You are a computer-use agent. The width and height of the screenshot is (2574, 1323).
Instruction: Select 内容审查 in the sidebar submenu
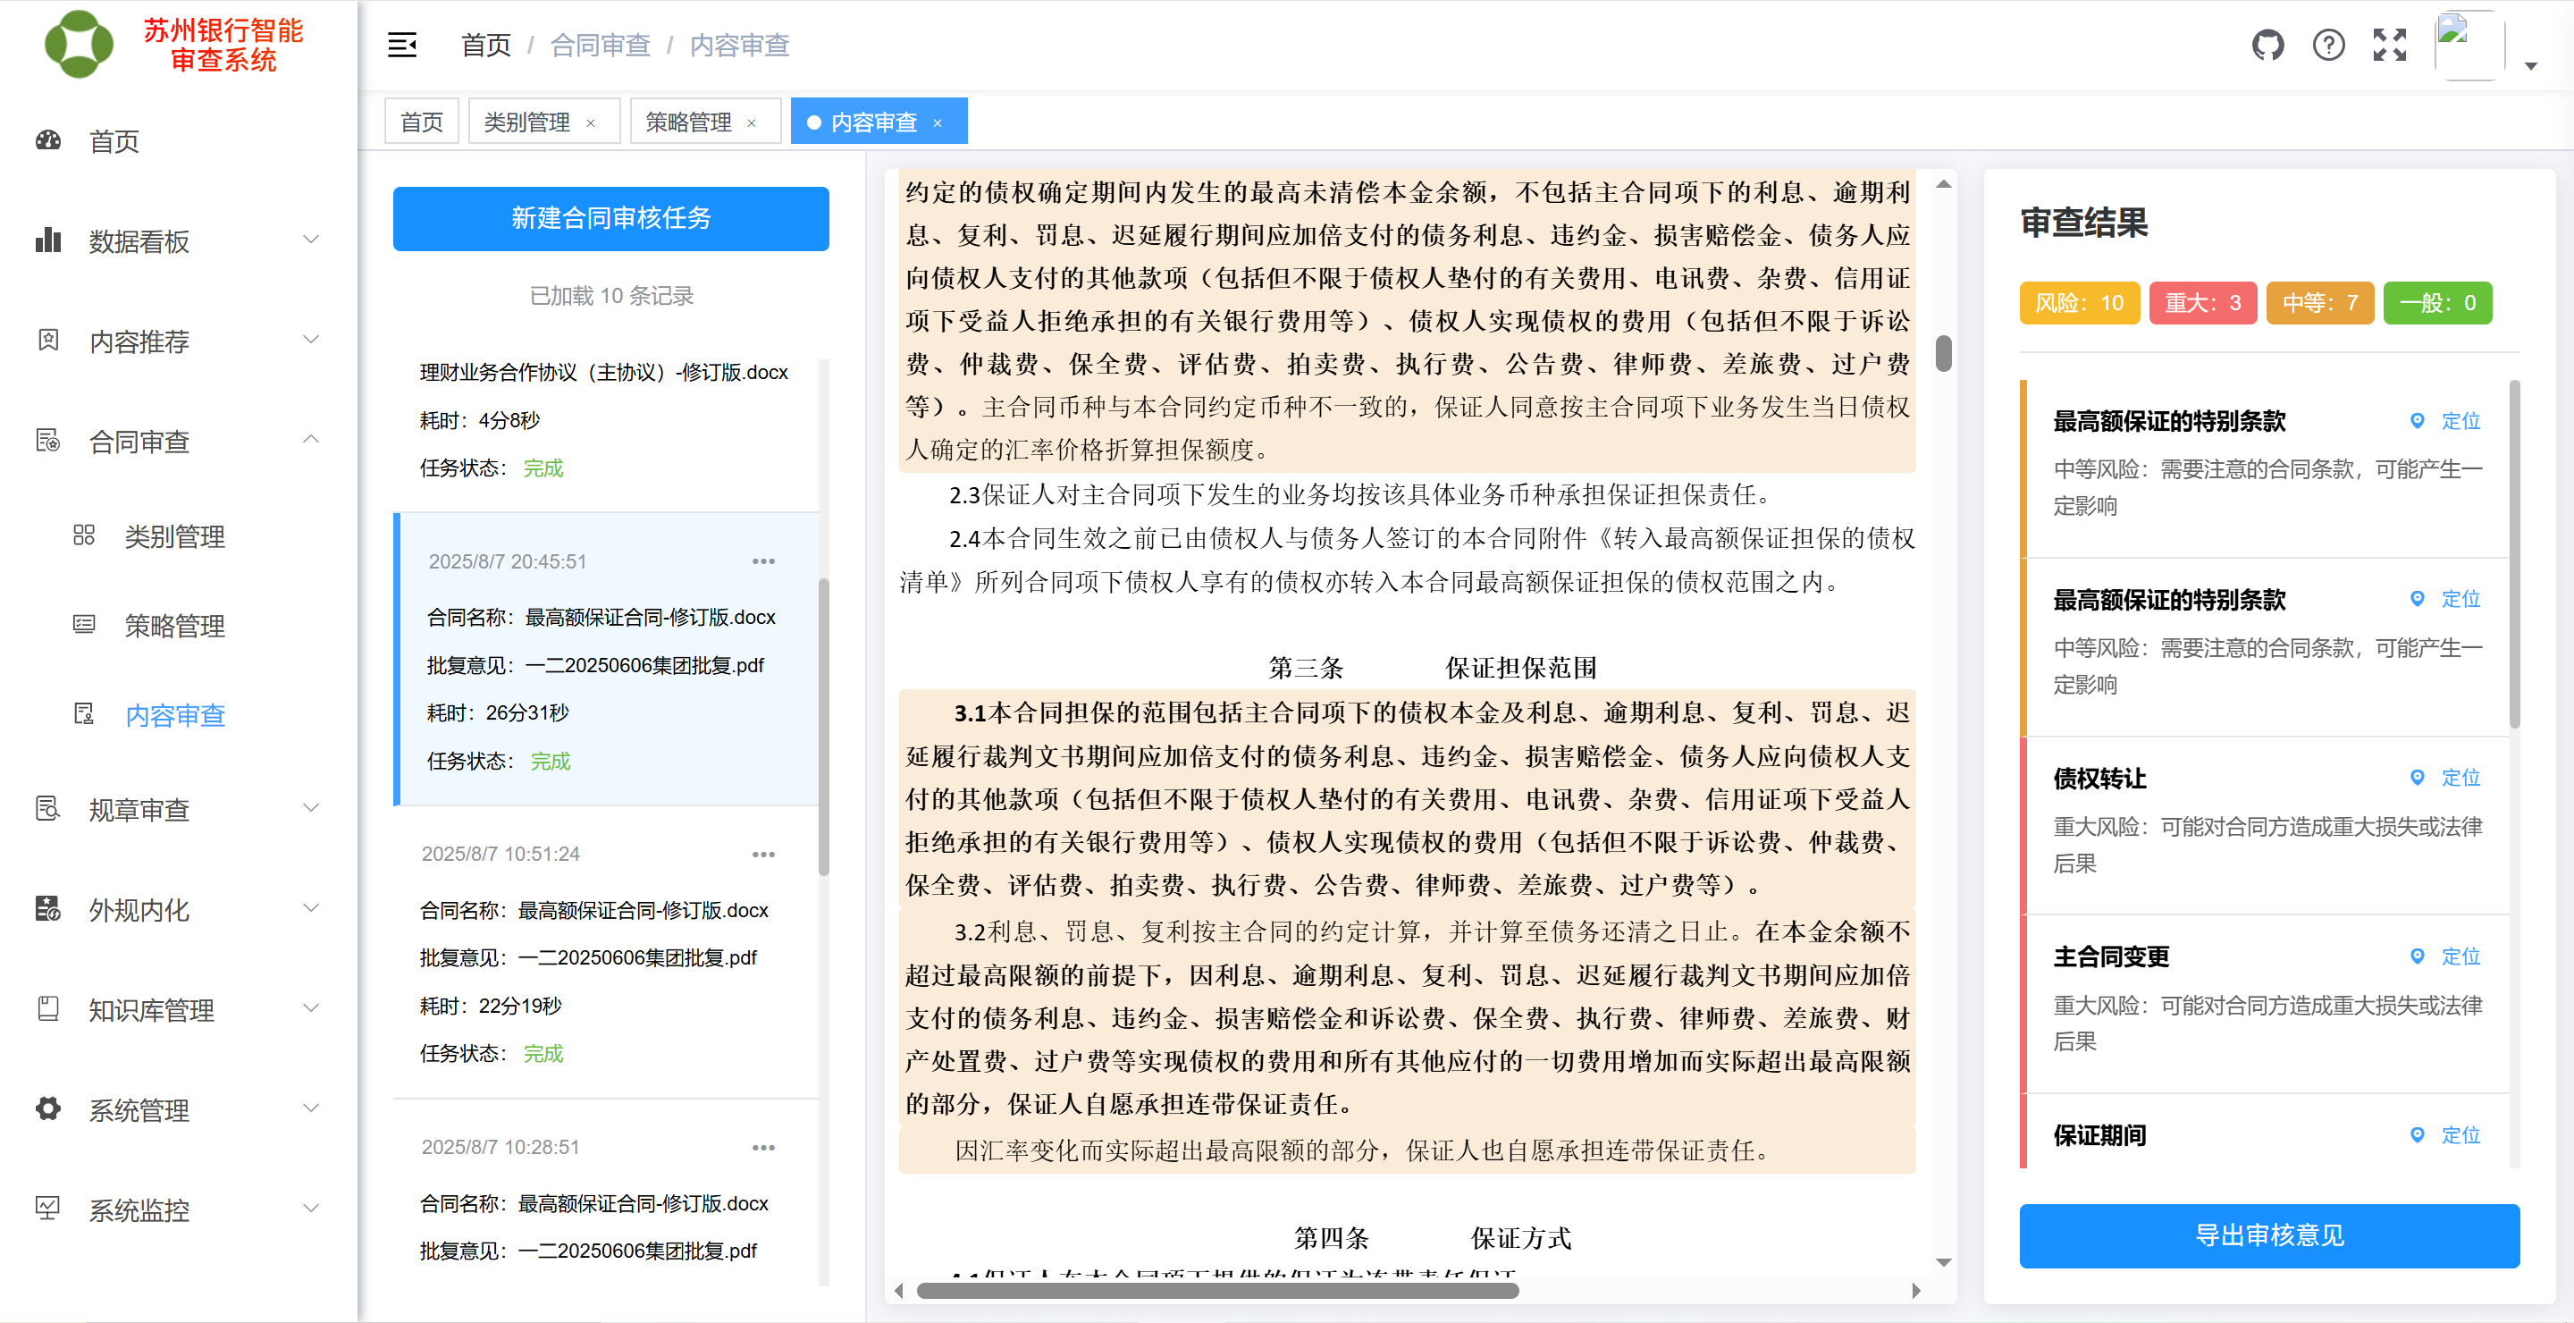175,715
